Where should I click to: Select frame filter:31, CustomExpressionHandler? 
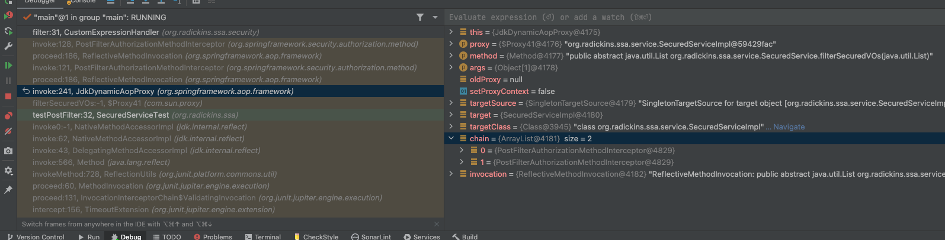click(x=230, y=32)
